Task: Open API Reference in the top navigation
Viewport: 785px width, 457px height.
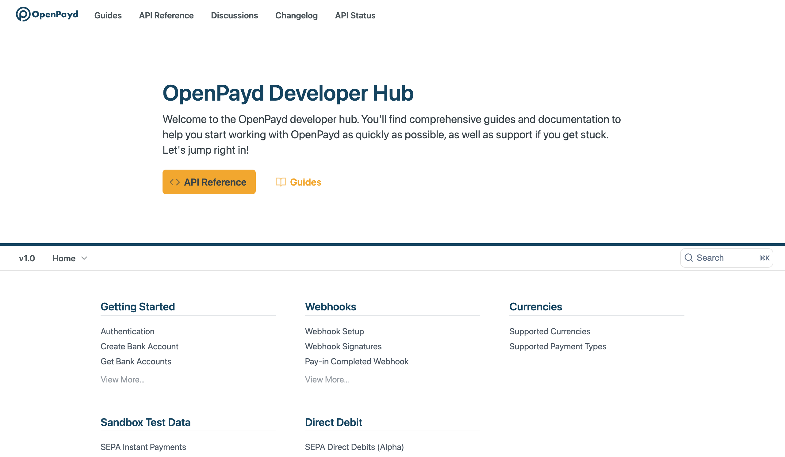Action: pos(166,16)
